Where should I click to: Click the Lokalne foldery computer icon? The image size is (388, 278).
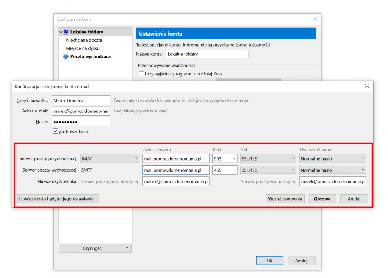click(x=66, y=32)
